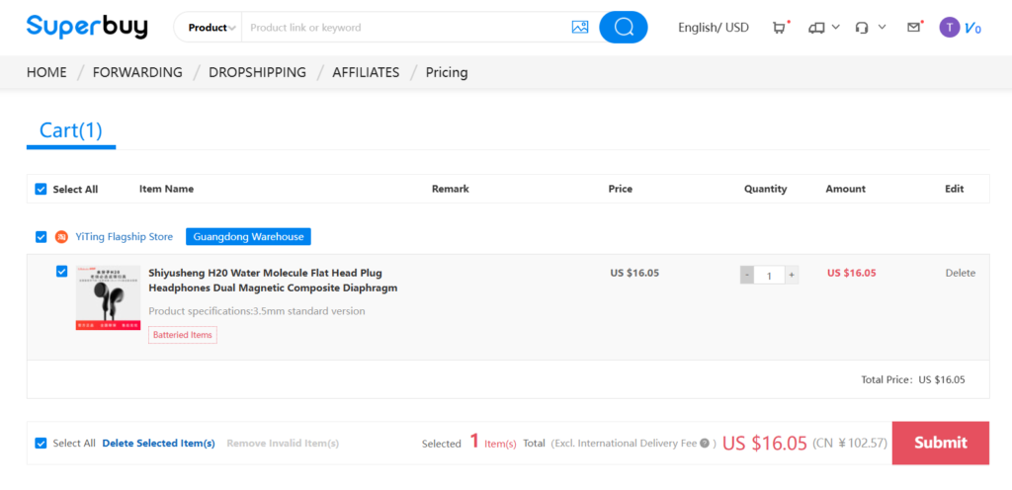Click the help icon beside International Delivery Fee

[x=705, y=444]
